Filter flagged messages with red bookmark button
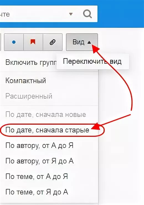Viewport: 144px width, 205px height. 33,42
